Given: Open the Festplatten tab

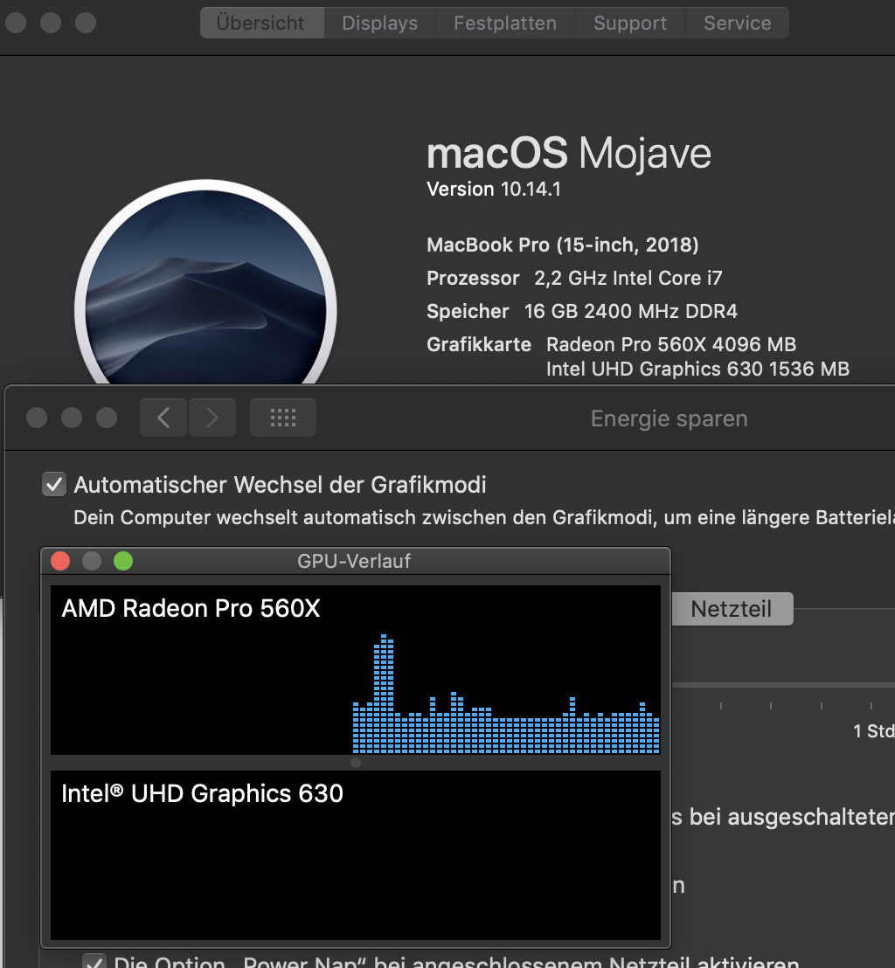Looking at the screenshot, I should [x=505, y=23].
